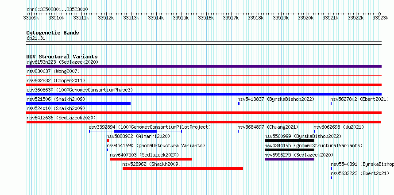Select the purple nsv6556275 variant bar
Screen dimensions: 394x195
pyautogui.click(x=290, y=159)
